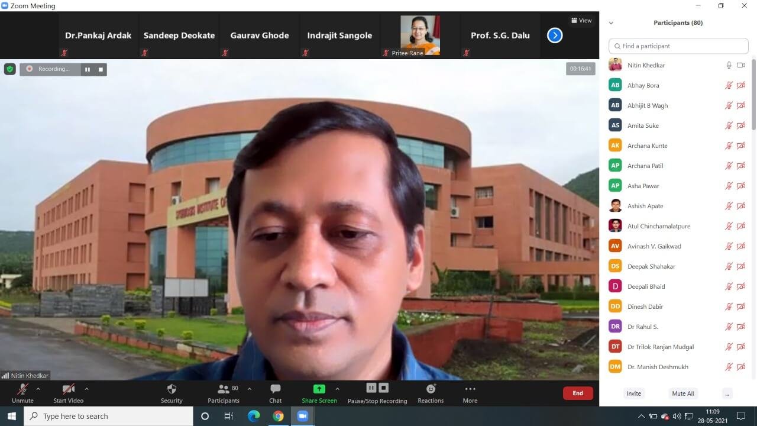This screenshot has height=426, width=757.
Task: Click the Windows search box in the taskbar
Action: 108,416
